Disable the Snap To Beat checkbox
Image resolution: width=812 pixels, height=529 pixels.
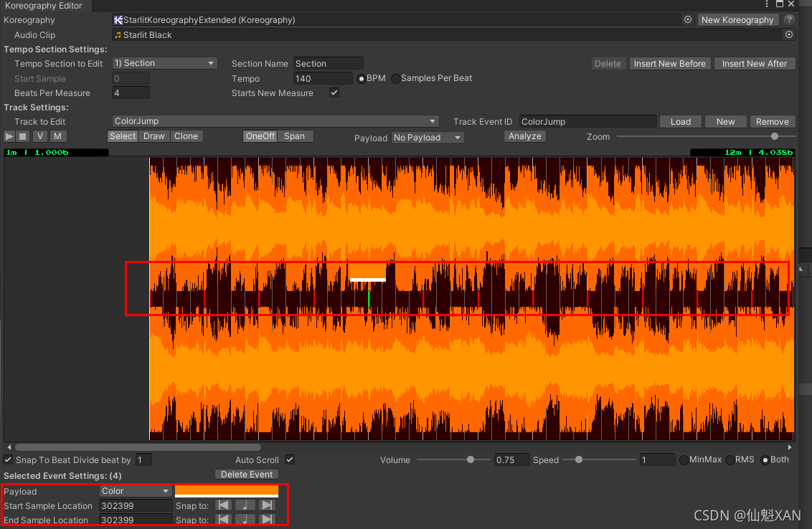pos(8,459)
